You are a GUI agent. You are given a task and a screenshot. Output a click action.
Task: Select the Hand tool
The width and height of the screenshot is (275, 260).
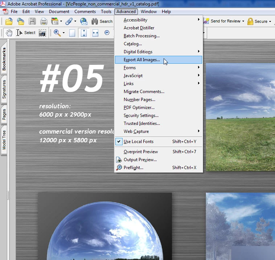[9, 33]
